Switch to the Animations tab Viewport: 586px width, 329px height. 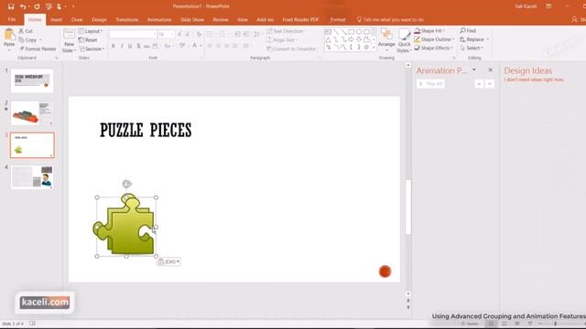point(159,19)
